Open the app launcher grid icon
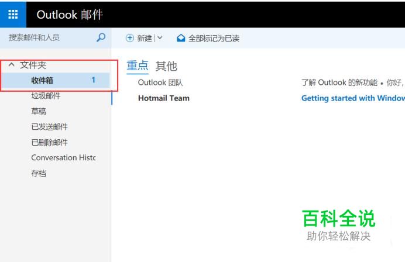This screenshot has width=405, height=262. (x=13, y=15)
